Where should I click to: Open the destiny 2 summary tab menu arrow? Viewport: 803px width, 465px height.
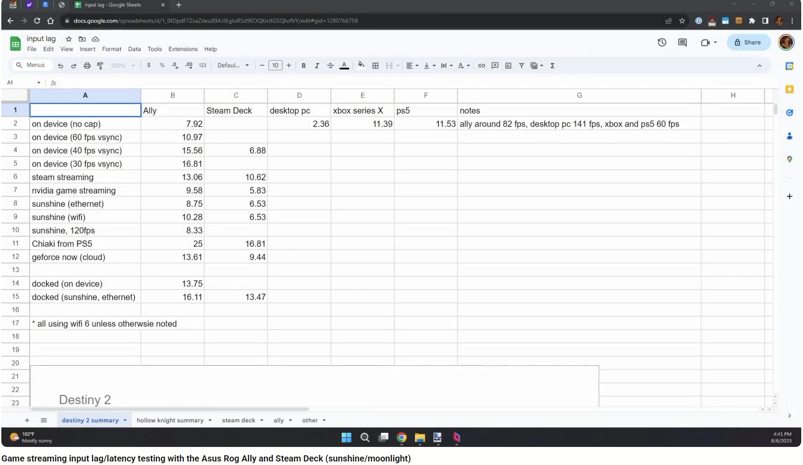click(x=125, y=420)
